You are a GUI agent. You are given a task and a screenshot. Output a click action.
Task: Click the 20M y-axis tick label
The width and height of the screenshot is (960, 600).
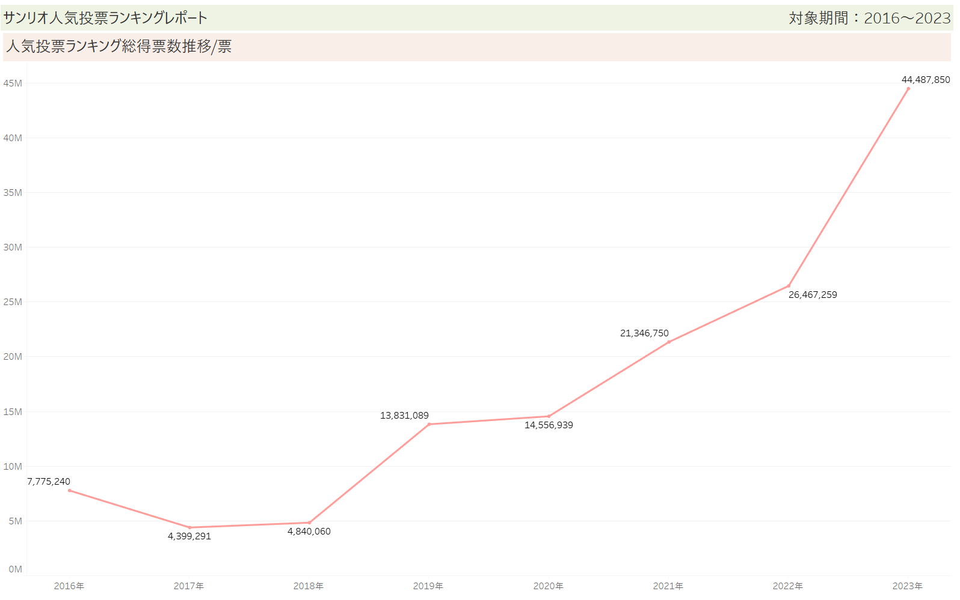(13, 356)
